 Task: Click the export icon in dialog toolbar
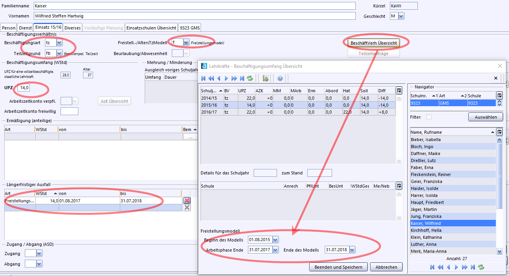(266, 78)
